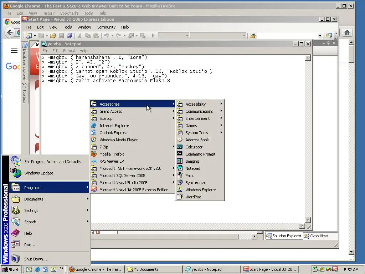Viewport: 365px width, 274px height.
Task: Open Help from Start menu
Action: click(x=49, y=233)
